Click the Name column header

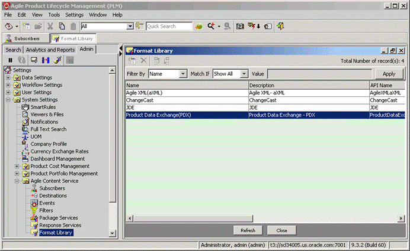187,86
